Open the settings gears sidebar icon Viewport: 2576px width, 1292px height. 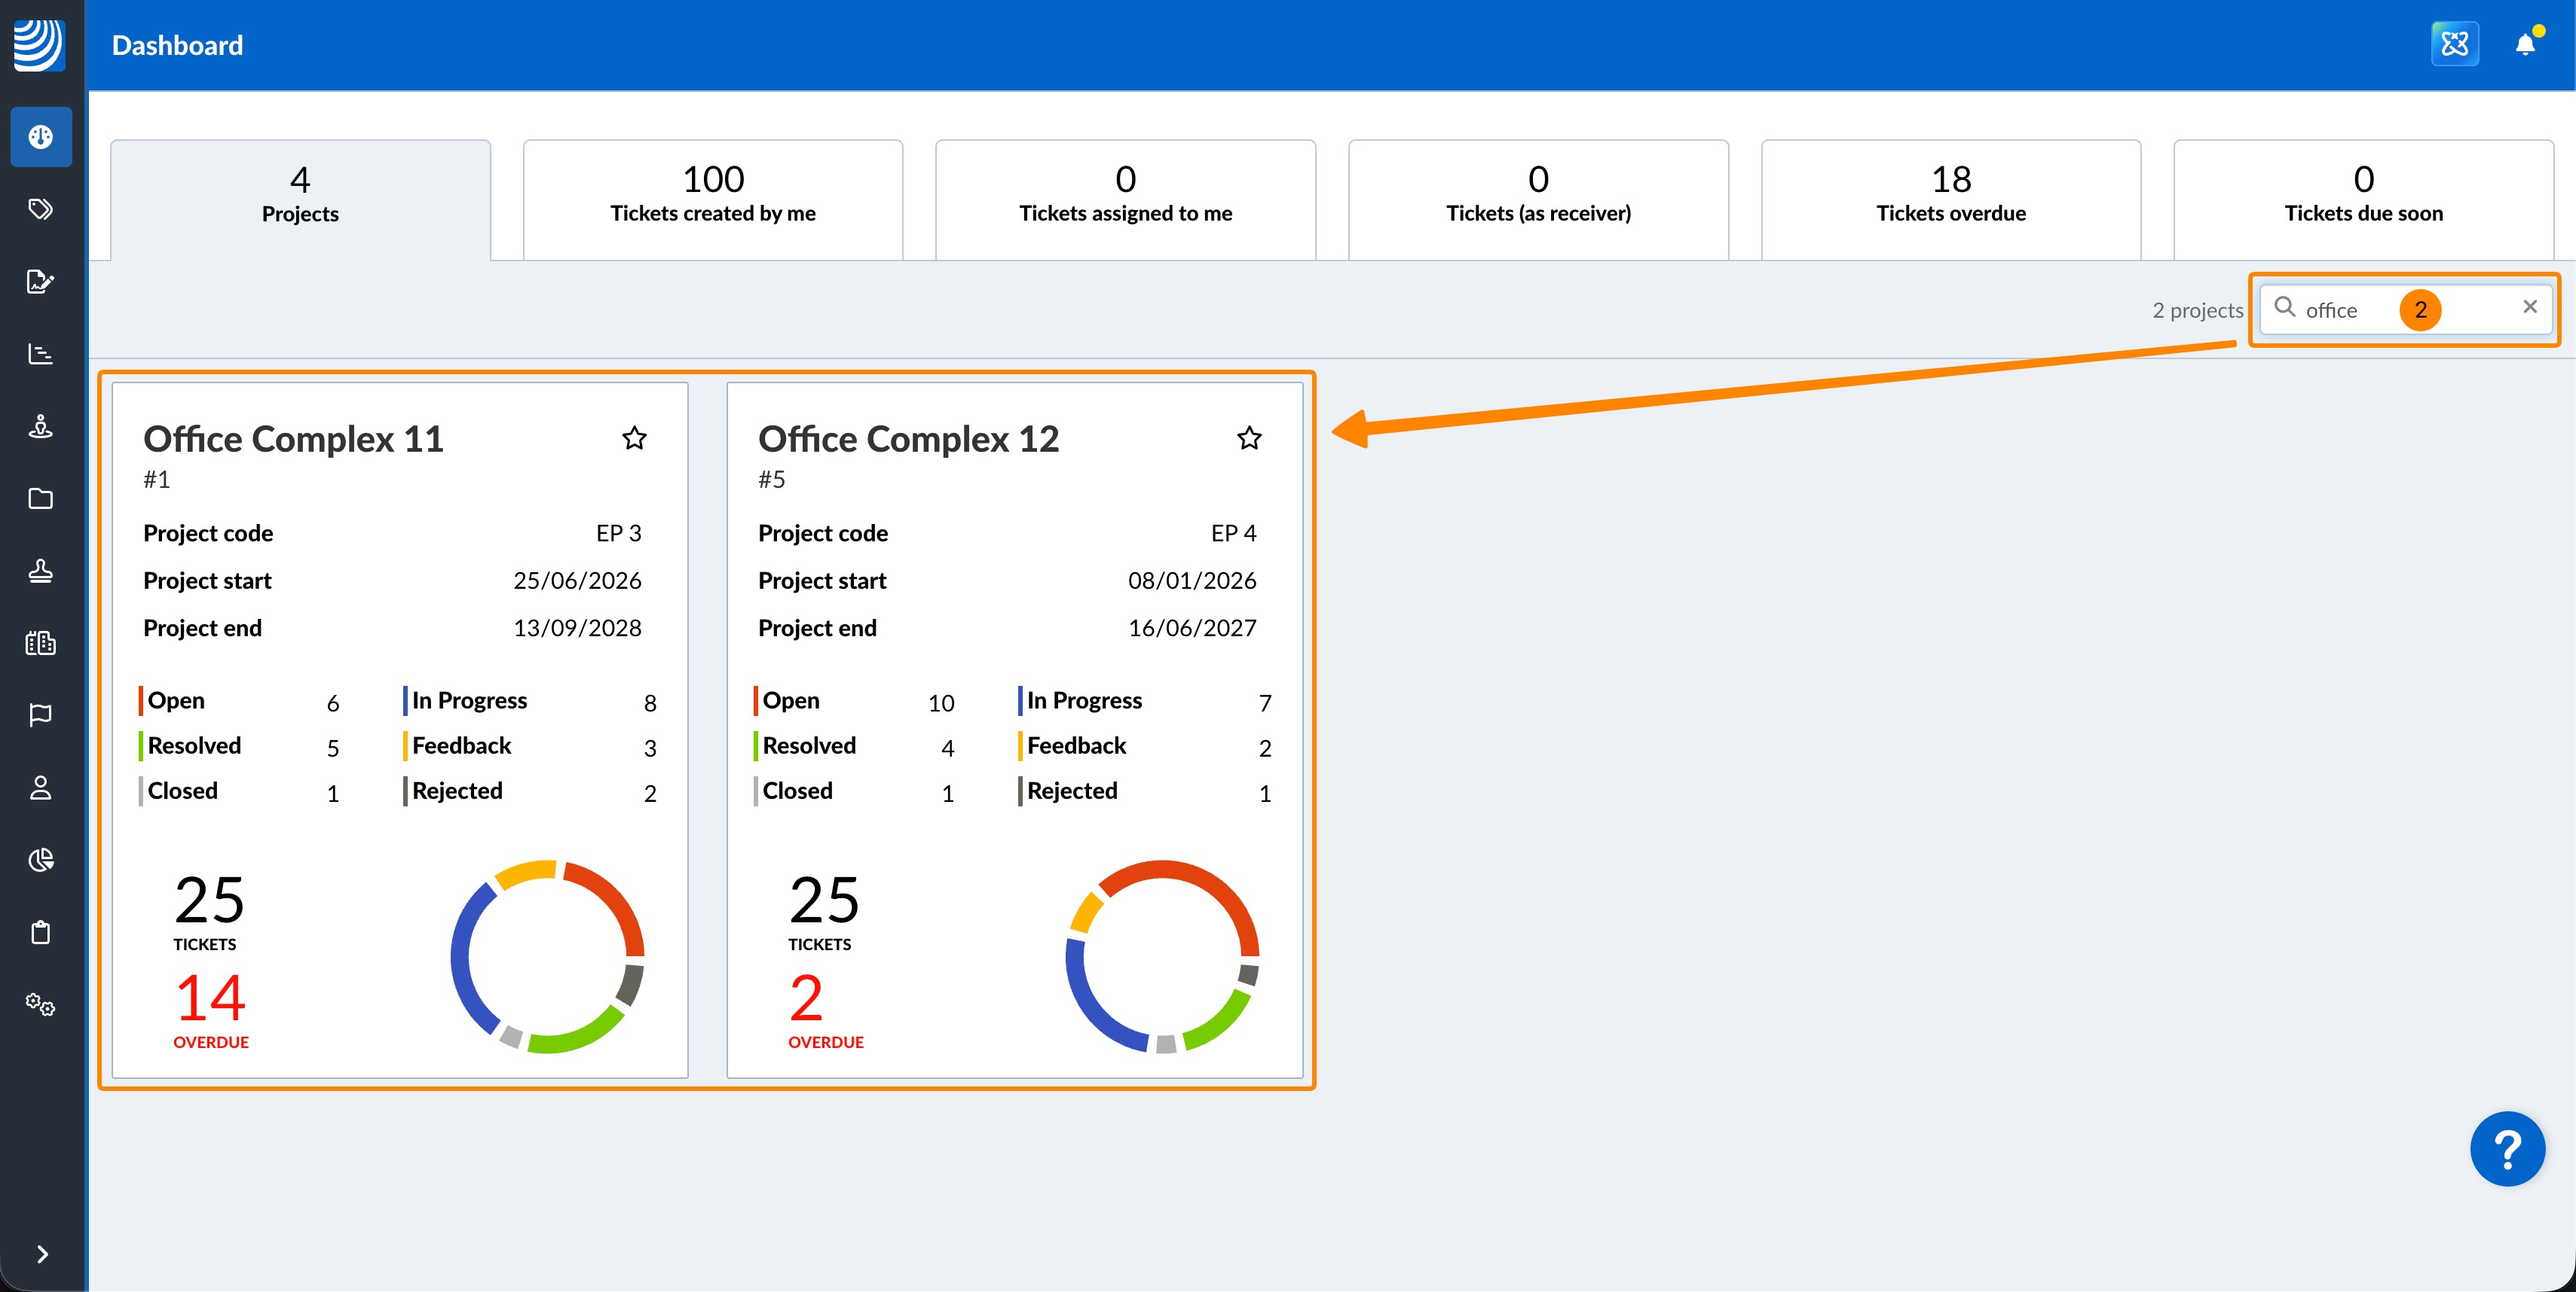pyautogui.click(x=40, y=1004)
